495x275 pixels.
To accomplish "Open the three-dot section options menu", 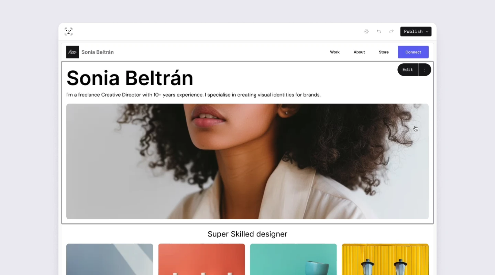I will [x=425, y=69].
